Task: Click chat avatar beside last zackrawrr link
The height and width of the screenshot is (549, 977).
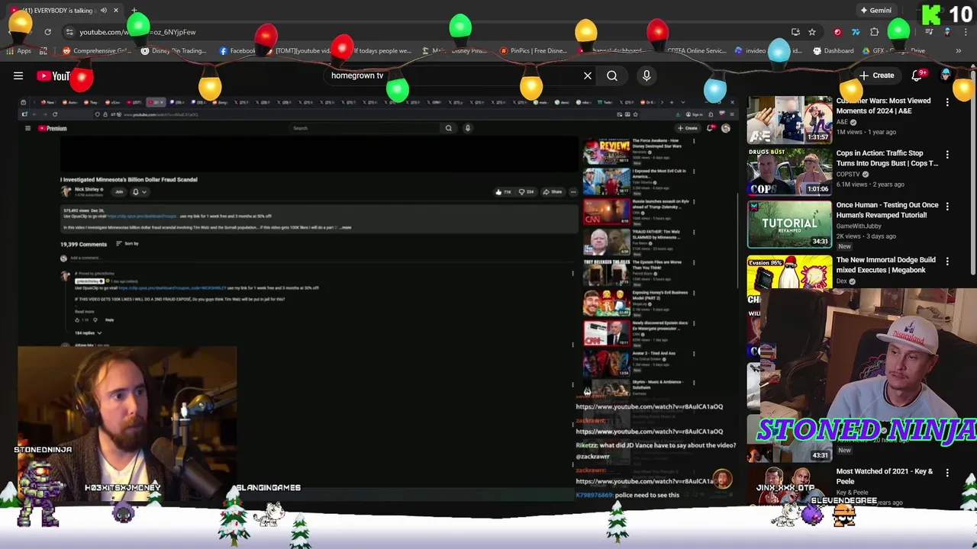Action: [x=722, y=479]
